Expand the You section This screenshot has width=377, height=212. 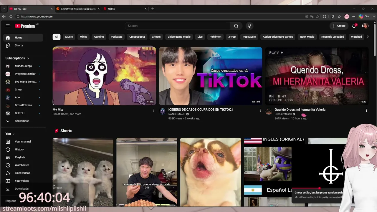(x=10, y=134)
